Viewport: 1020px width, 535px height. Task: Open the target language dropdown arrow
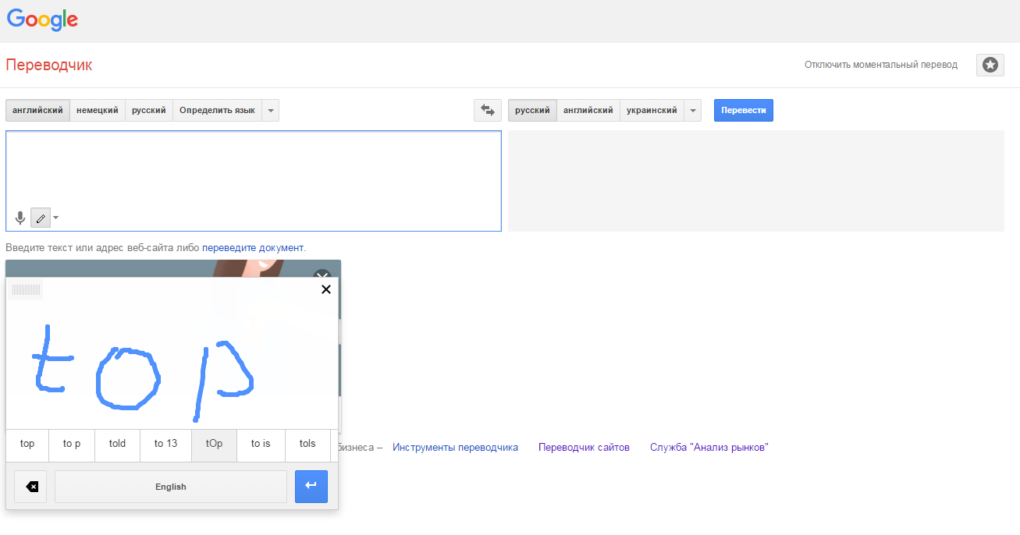[693, 111]
